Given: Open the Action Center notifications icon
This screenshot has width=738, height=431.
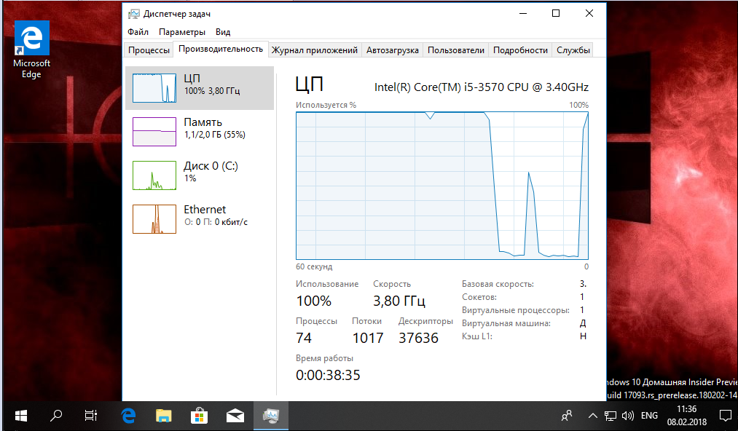Looking at the screenshot, I should (x=726, y=416).
